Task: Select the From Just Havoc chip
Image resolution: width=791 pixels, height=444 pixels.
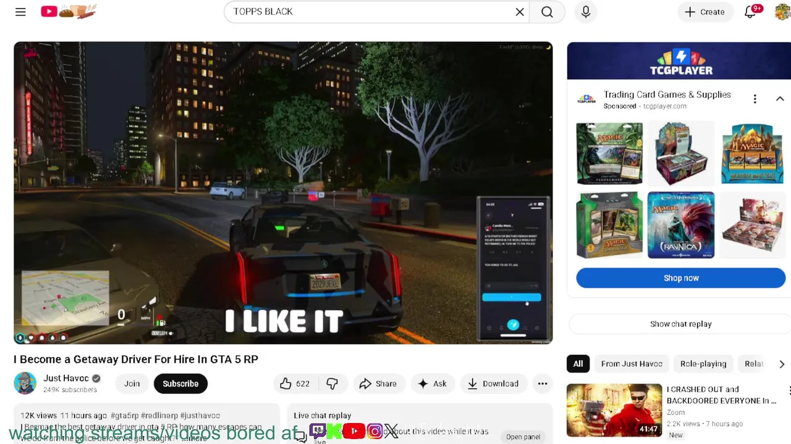Action: pyautogui.click(x=632, y=364)
